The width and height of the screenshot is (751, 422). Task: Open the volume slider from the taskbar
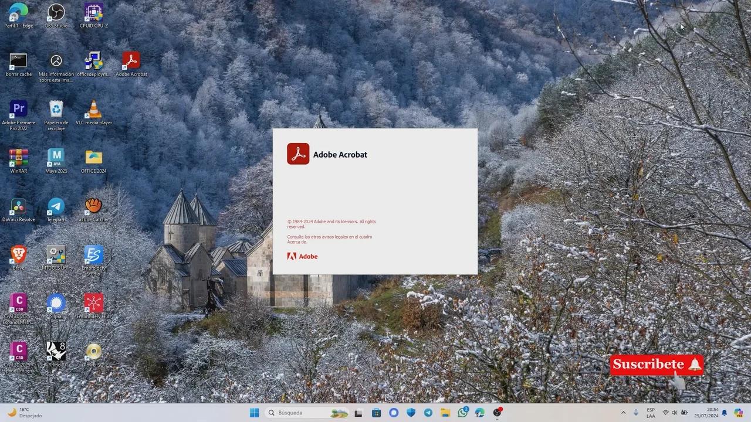pyautogui.click(x=675, y=413)
